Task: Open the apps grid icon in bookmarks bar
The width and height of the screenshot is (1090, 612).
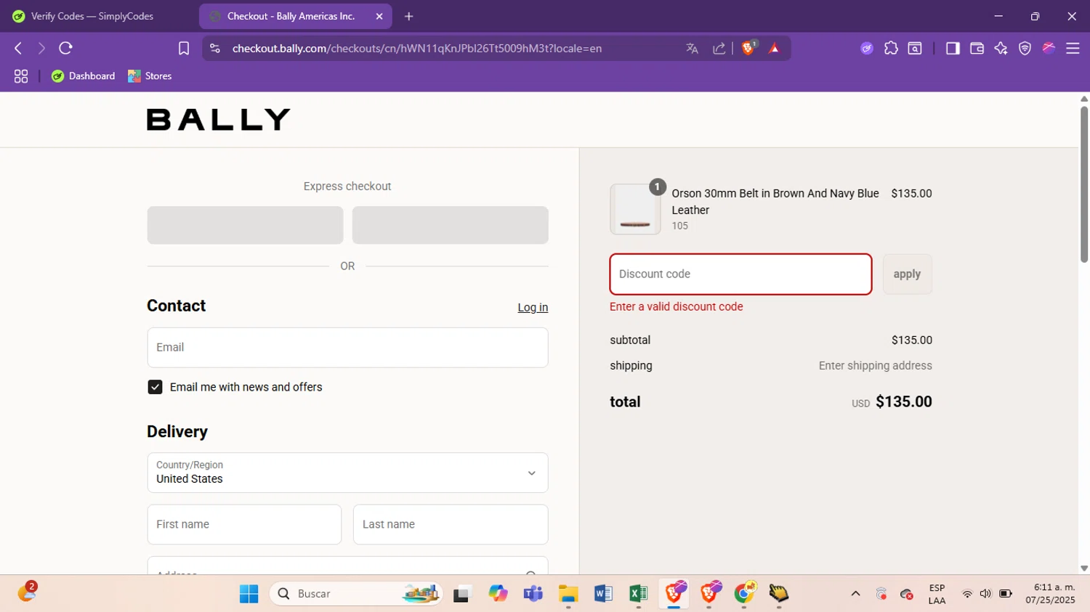Action: coord(21,76)
